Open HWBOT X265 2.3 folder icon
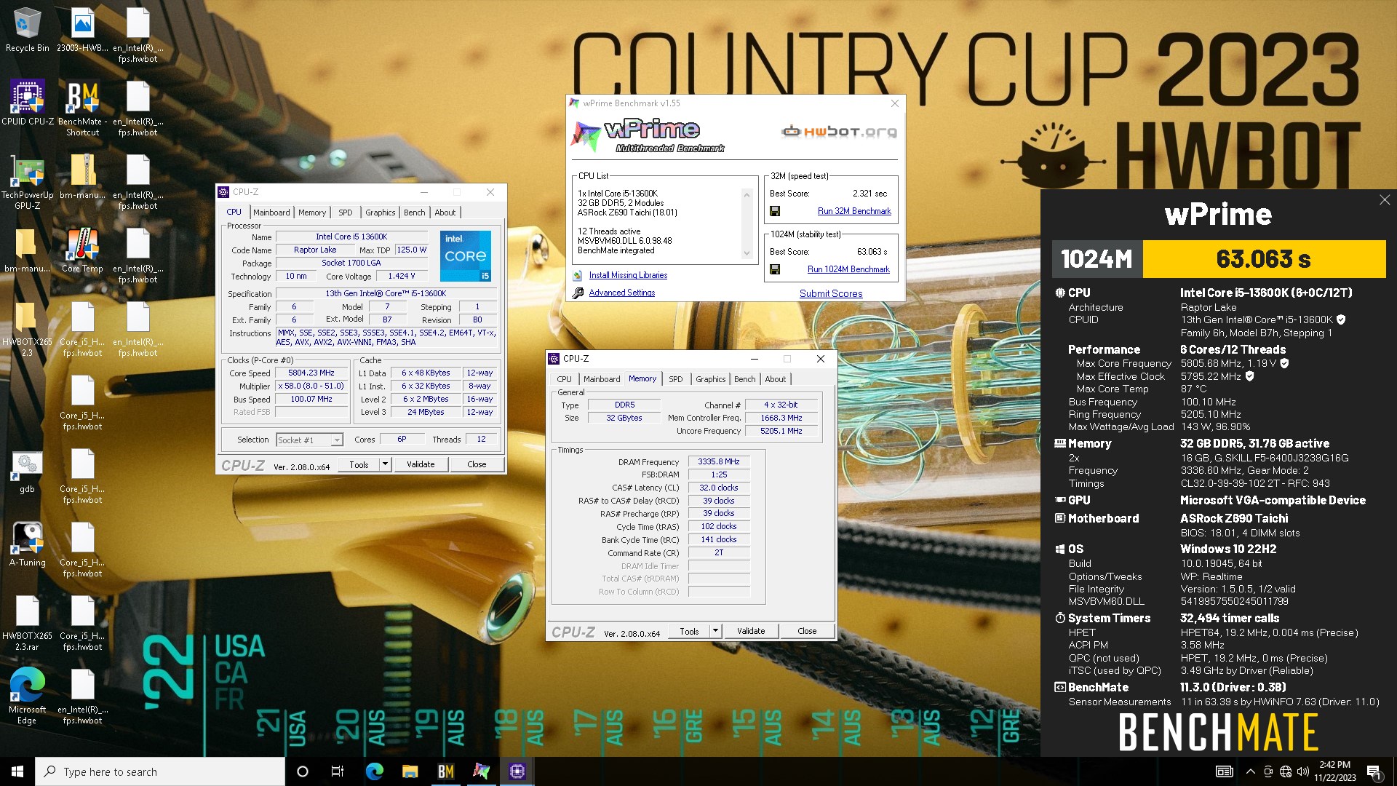This screenshot has height=786, width=1397. click(x=28, y=329)
